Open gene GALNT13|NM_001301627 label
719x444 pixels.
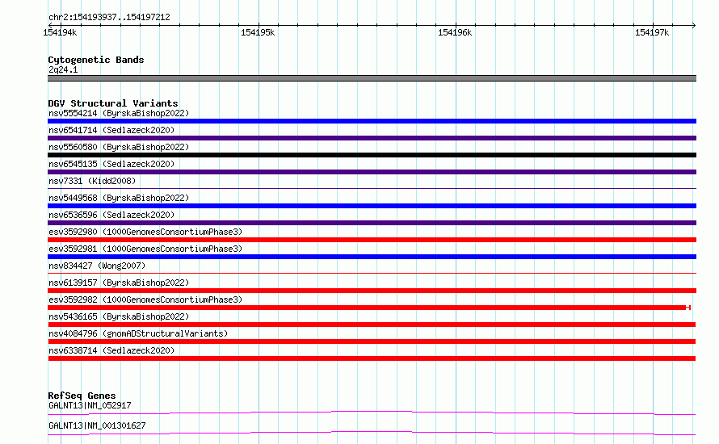click(x=97, y=425)
